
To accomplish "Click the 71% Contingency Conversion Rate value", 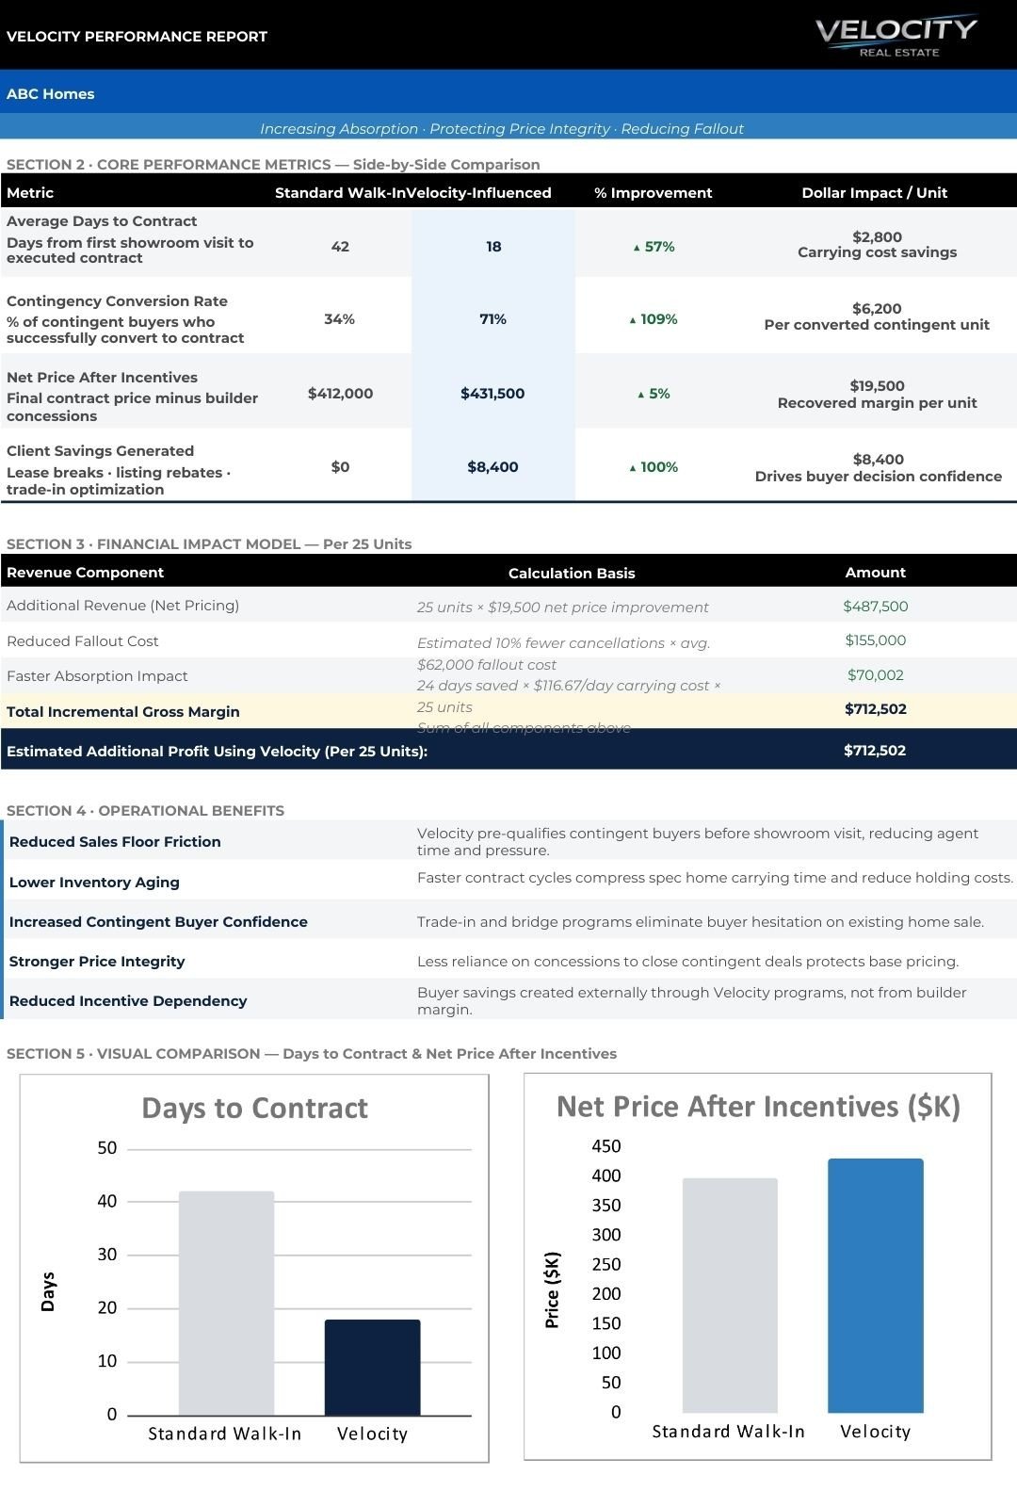I will pyautogui.click(x=492, y=319).
